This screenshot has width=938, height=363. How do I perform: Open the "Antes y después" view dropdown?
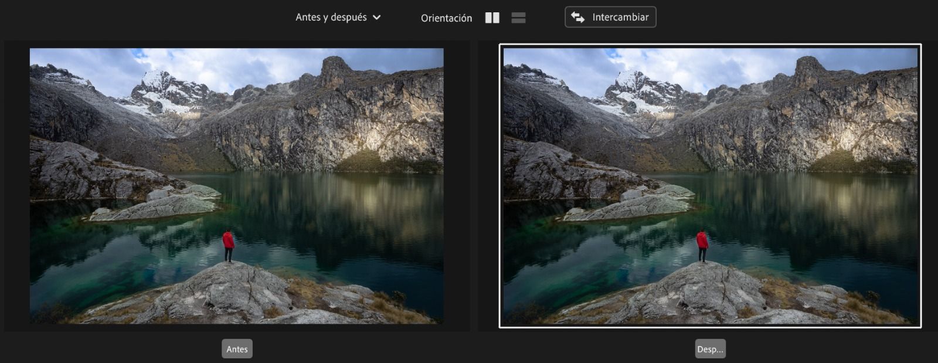point(331,18)
